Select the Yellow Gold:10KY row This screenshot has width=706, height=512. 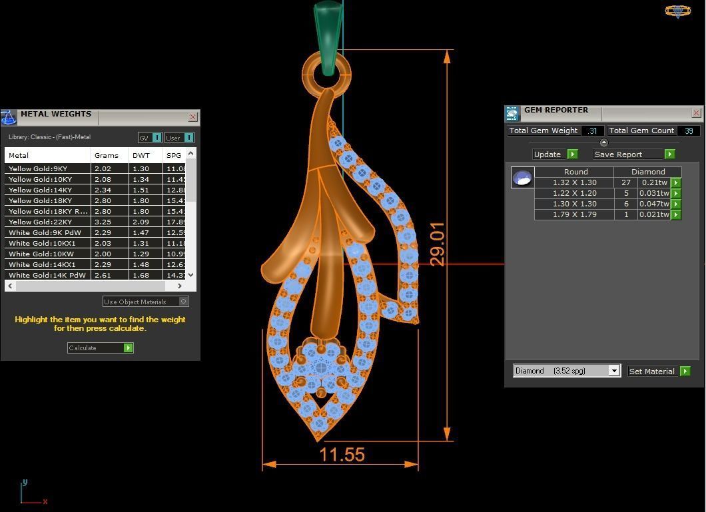click(x=95, y=179)
